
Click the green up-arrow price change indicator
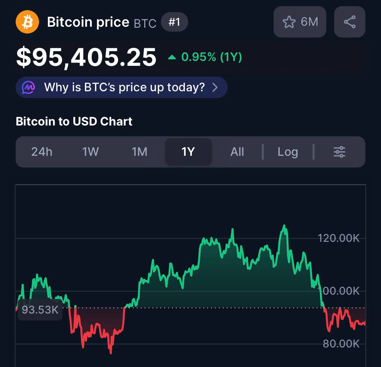[172, 58]
